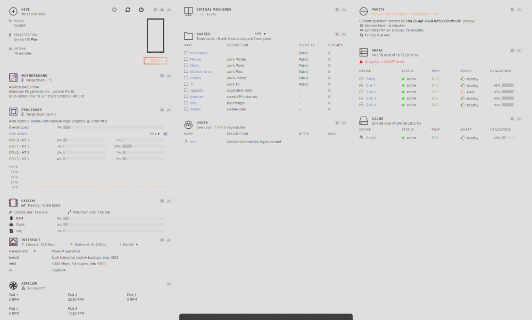
Task: Open Processor settings gear
Action: coord(162,110)
